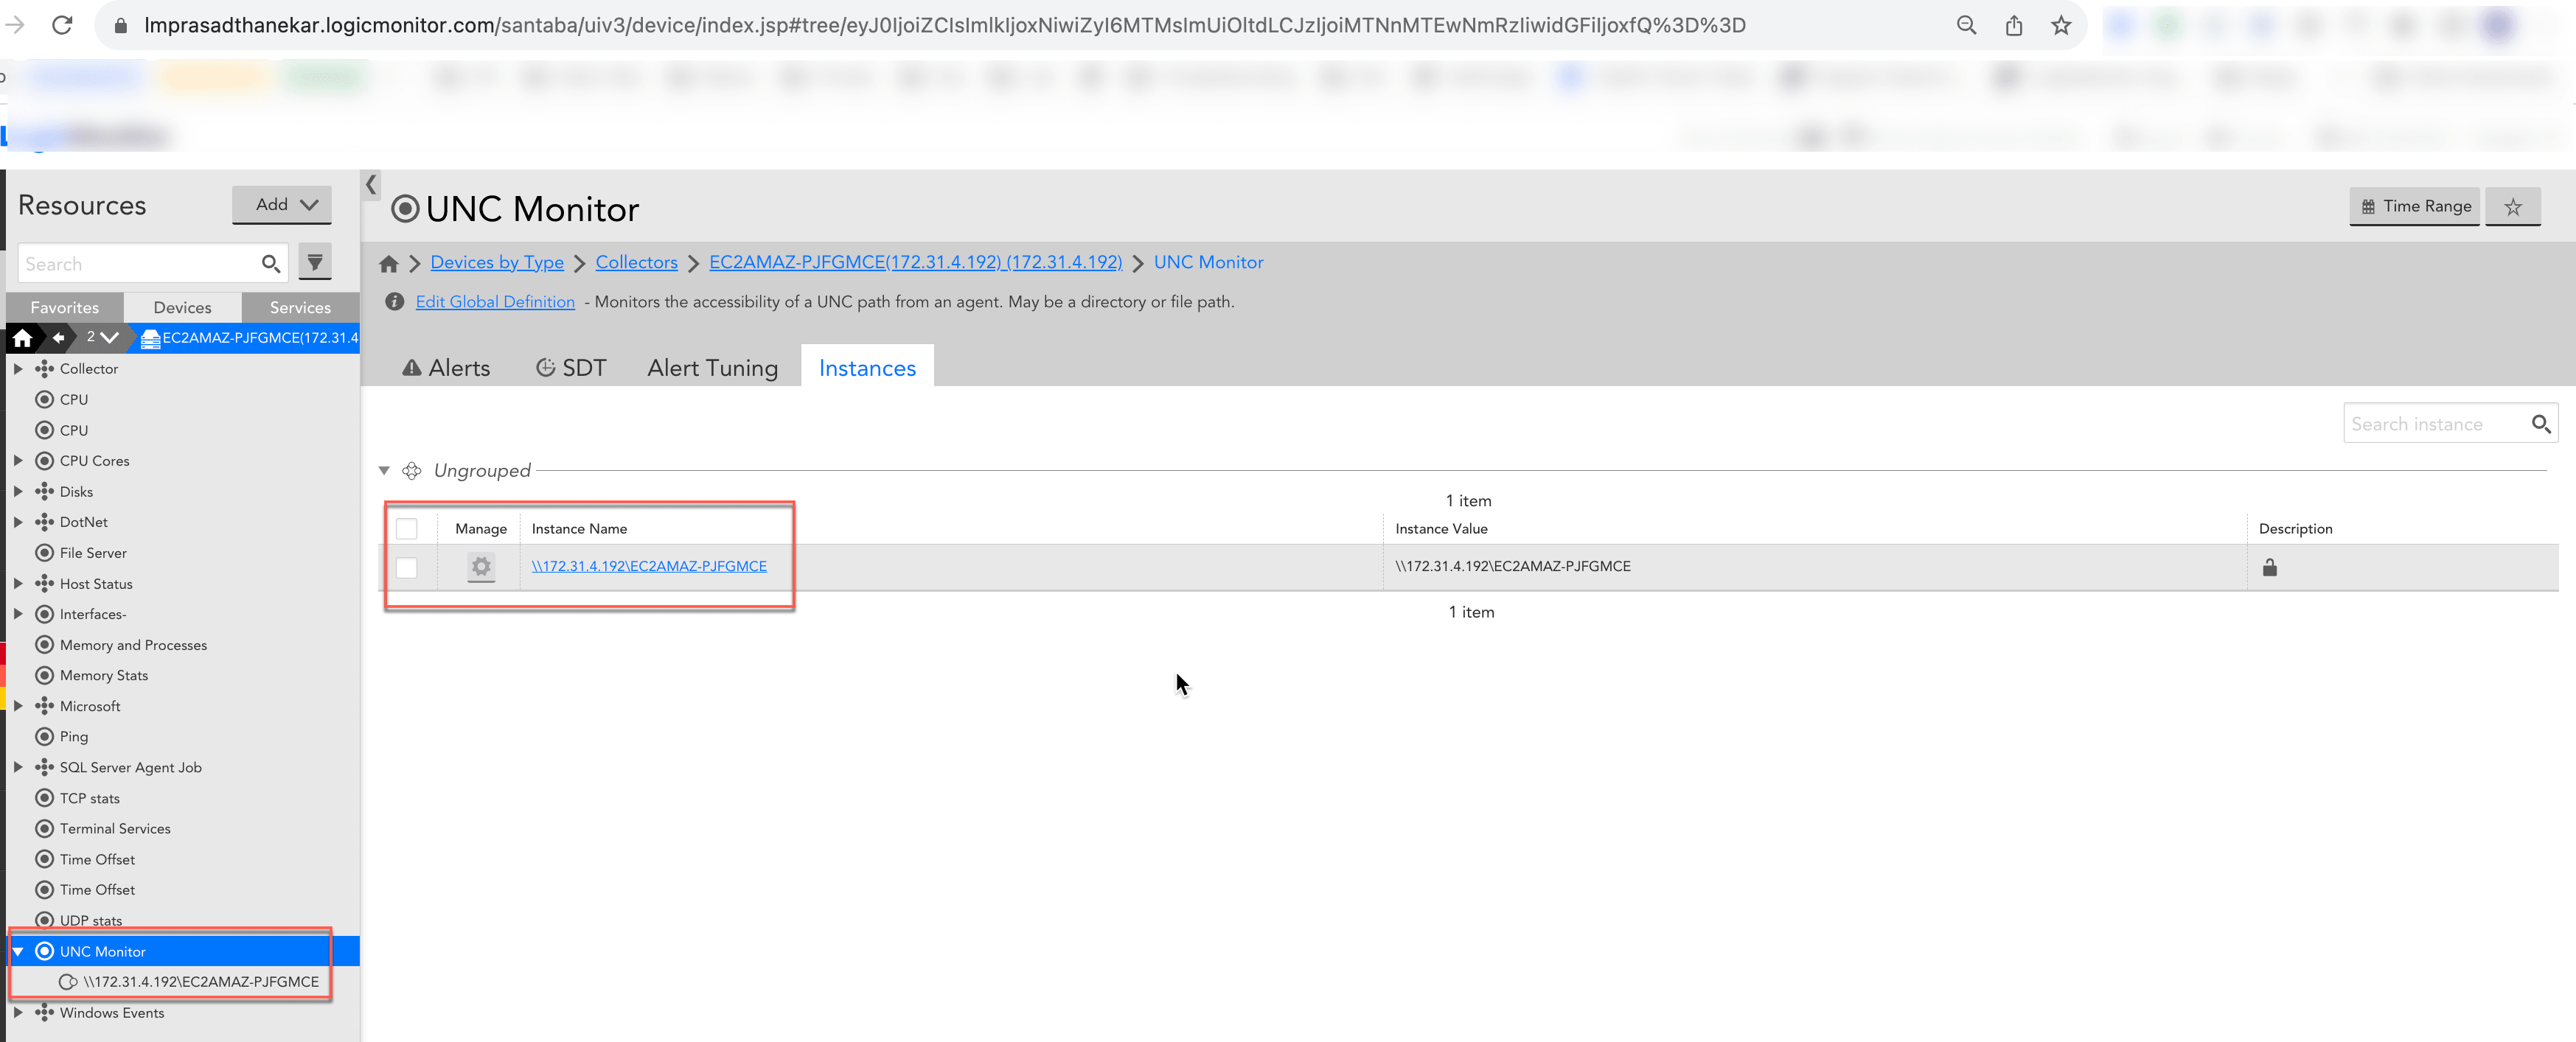
Task: Switch to the SDT tab
Action: point(571,368)
